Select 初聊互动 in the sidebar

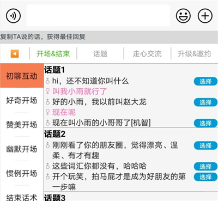[22, 76]
